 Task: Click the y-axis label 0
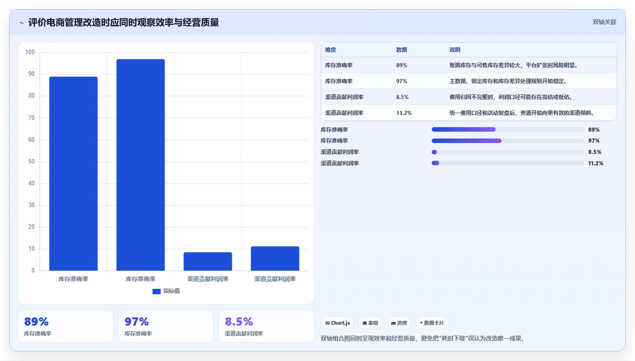coord(33,271)
